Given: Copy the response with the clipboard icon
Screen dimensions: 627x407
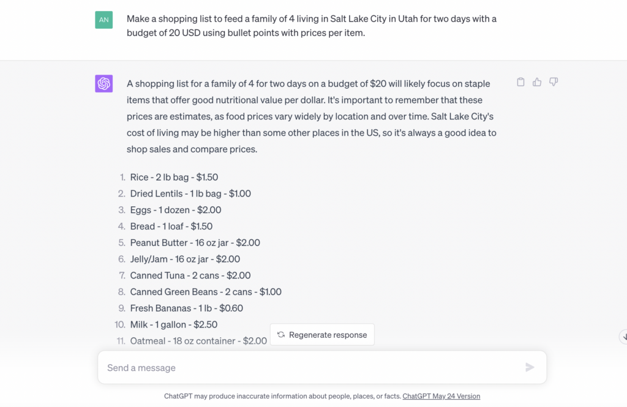Looking at the screenshot, I should (x=520, y=82).
